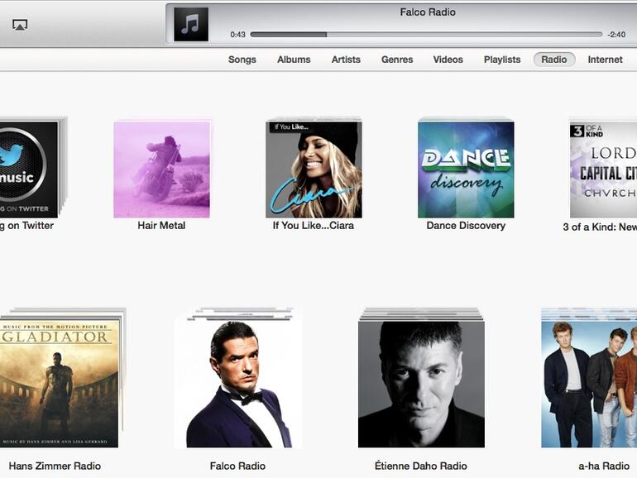Seek within the Falco Radio progress bar
This screenshot has width=637, height=478.
426,35
